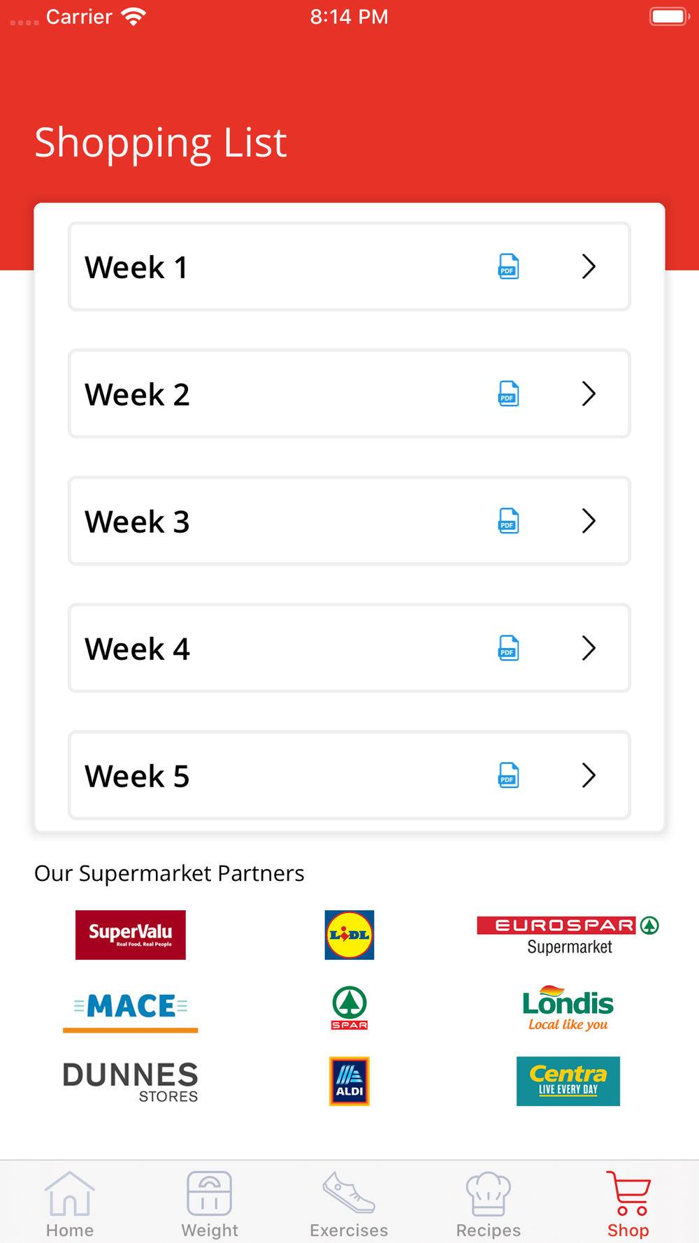Select the Recipes chef hat tab
Image resolution: width=699 pixels, height=1243 pixels.
click(489, 1204)
